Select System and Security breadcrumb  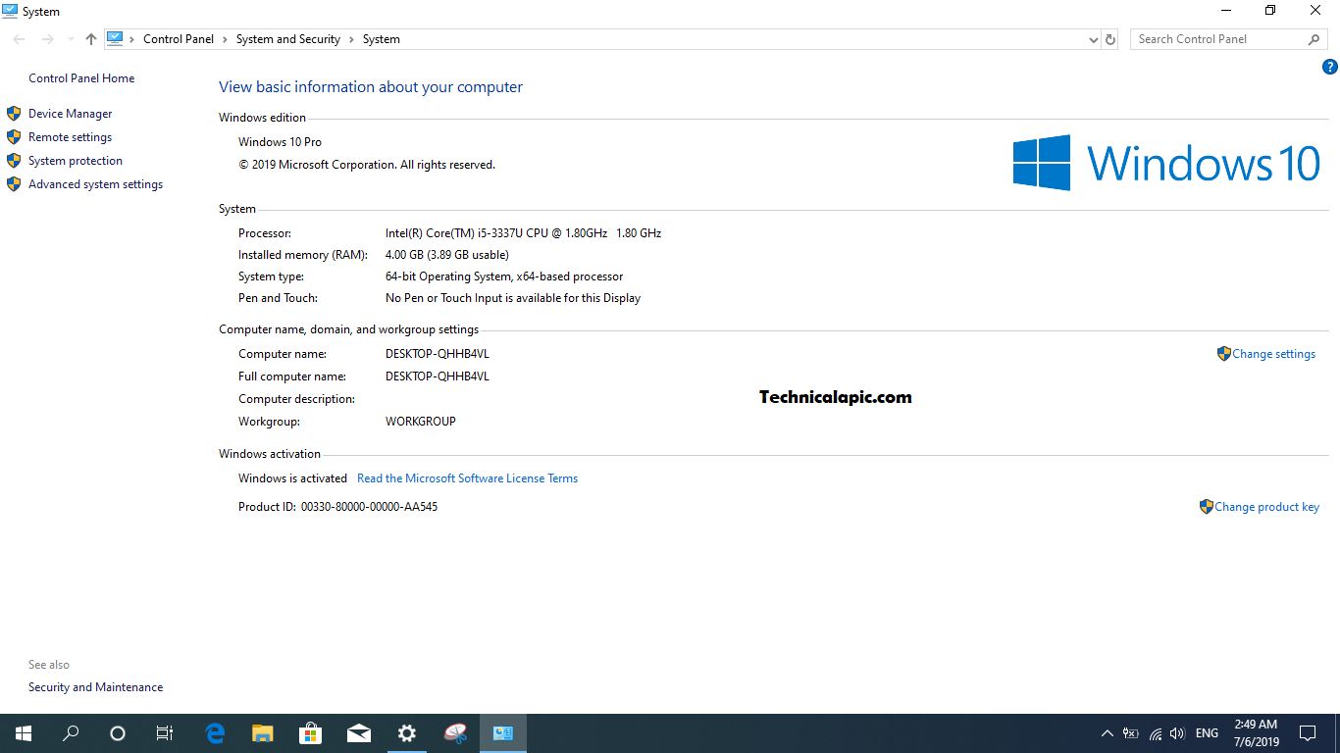coord(288,39)
